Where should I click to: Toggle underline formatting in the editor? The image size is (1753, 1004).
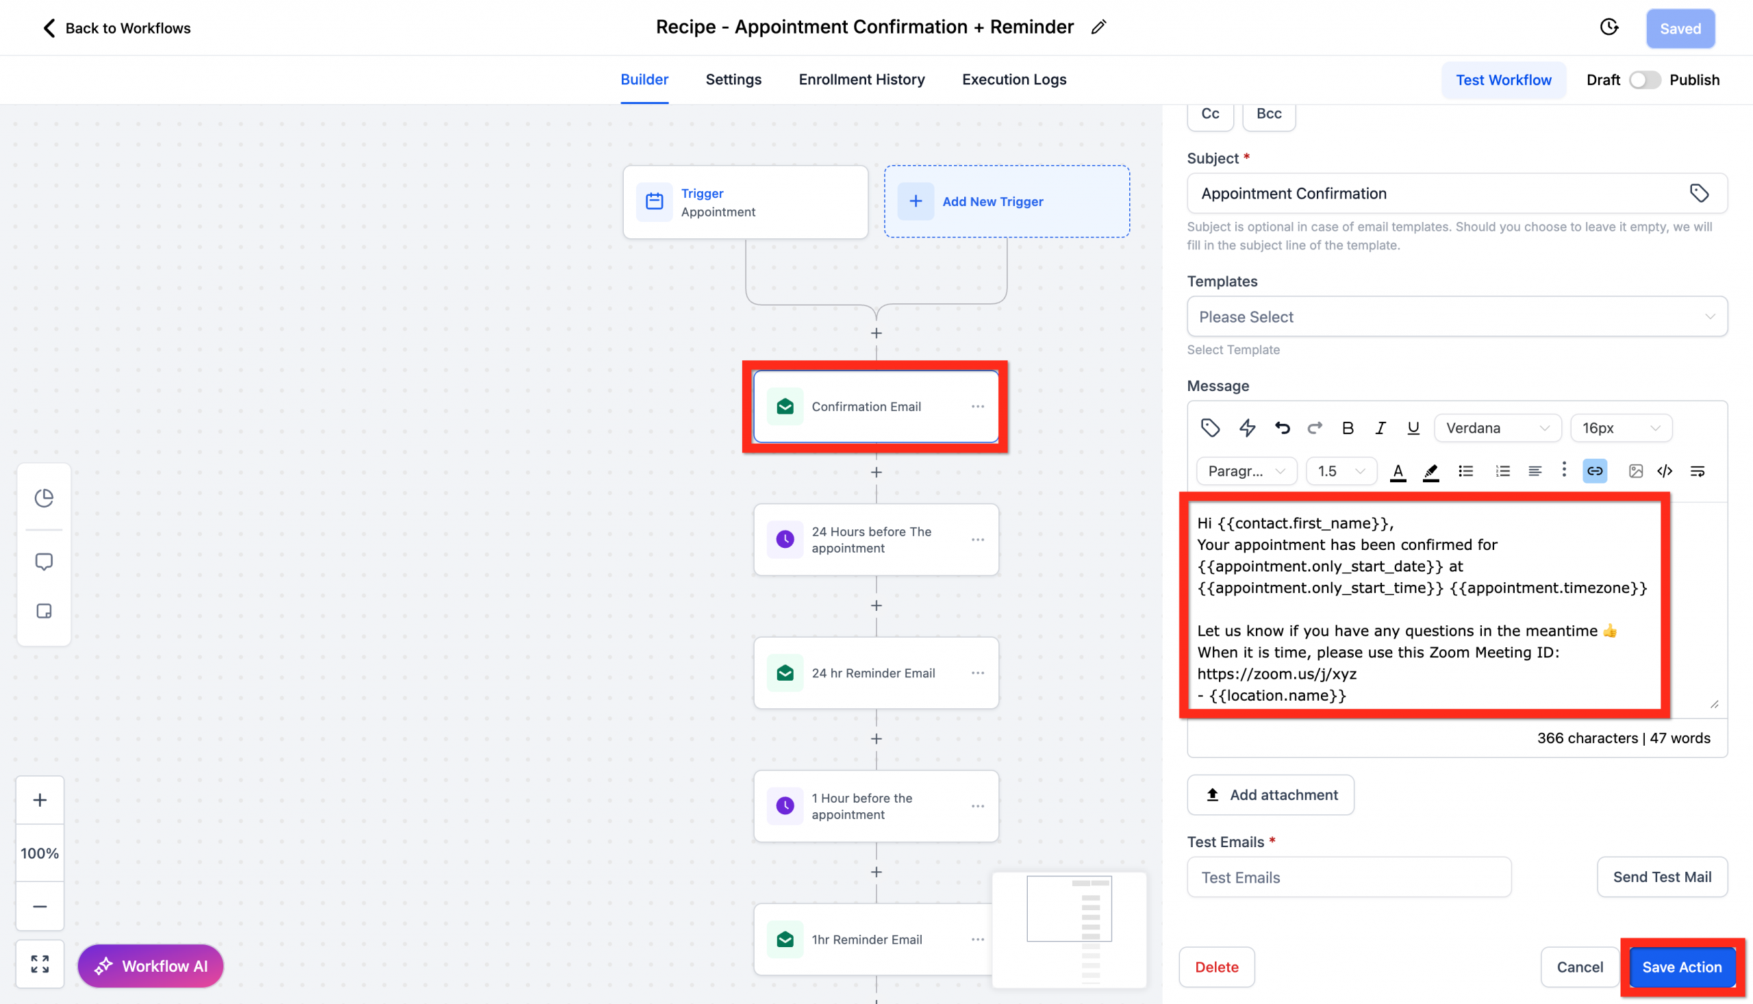(1413, 427)
